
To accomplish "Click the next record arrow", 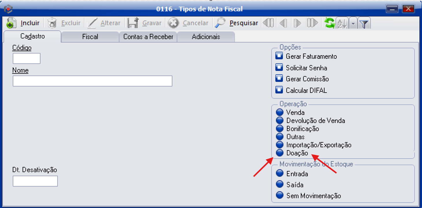I will [x=298, y=23].
